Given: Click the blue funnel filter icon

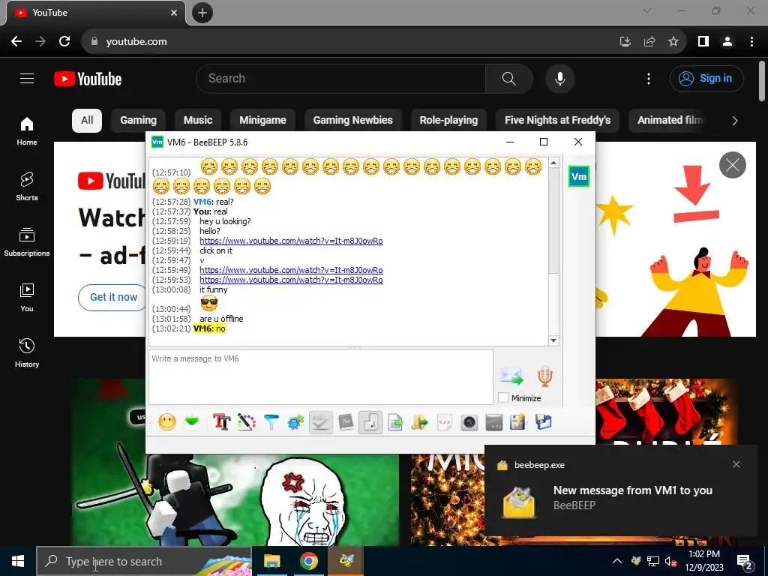Looking at the screenshot, I should click(x=271, y=421).
